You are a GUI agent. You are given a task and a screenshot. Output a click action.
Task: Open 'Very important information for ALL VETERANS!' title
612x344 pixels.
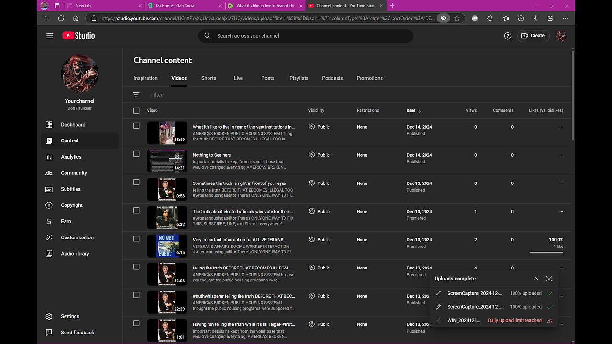[x=239, y=240]
